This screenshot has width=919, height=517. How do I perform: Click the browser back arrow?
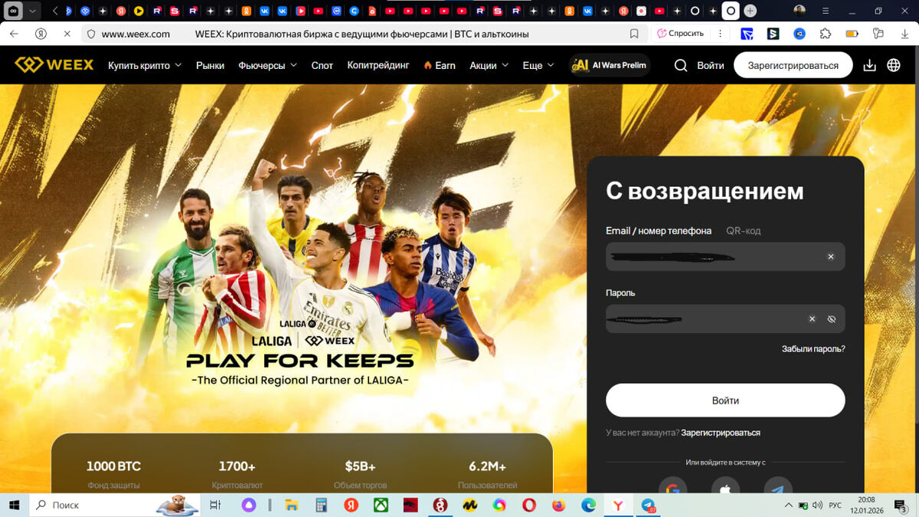[14, 34]
